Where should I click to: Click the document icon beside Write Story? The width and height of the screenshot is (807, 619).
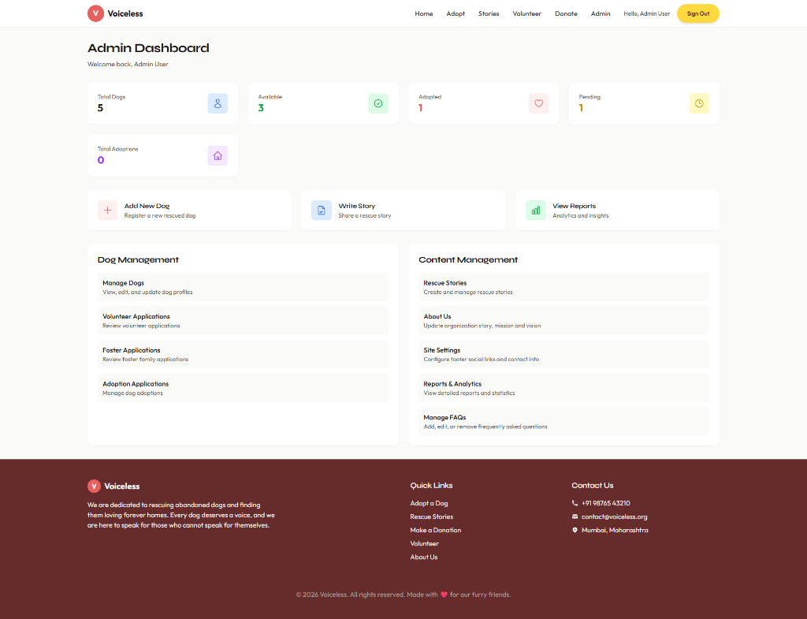(322, 210)
